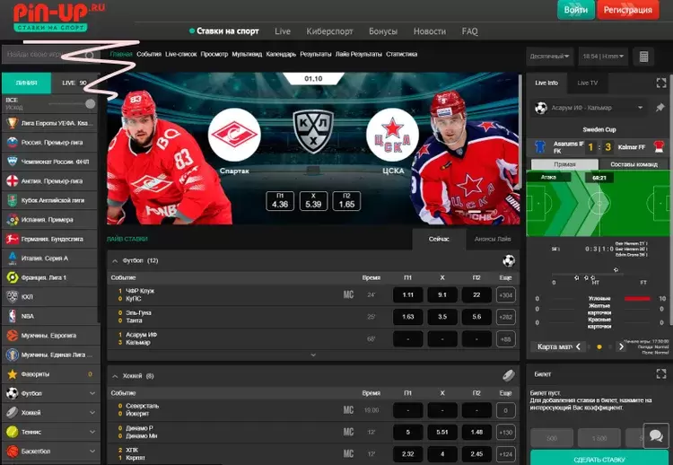Show Прямая live view
673x465 pixels.
pos(564,164)
